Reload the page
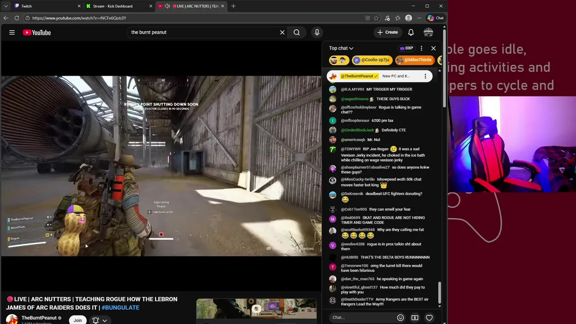The height and width of the screenshot is (324, 576). point(17,18)
